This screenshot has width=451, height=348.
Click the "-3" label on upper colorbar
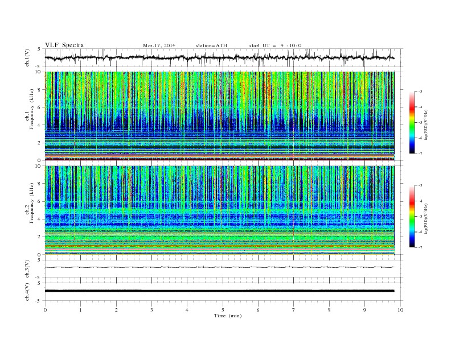420,92
